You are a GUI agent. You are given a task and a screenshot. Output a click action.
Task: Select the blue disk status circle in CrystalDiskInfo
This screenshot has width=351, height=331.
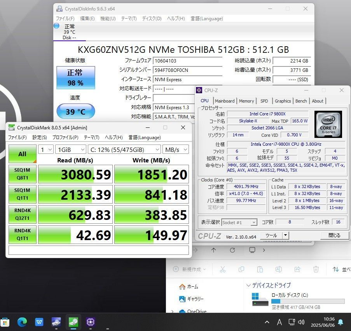56,26
